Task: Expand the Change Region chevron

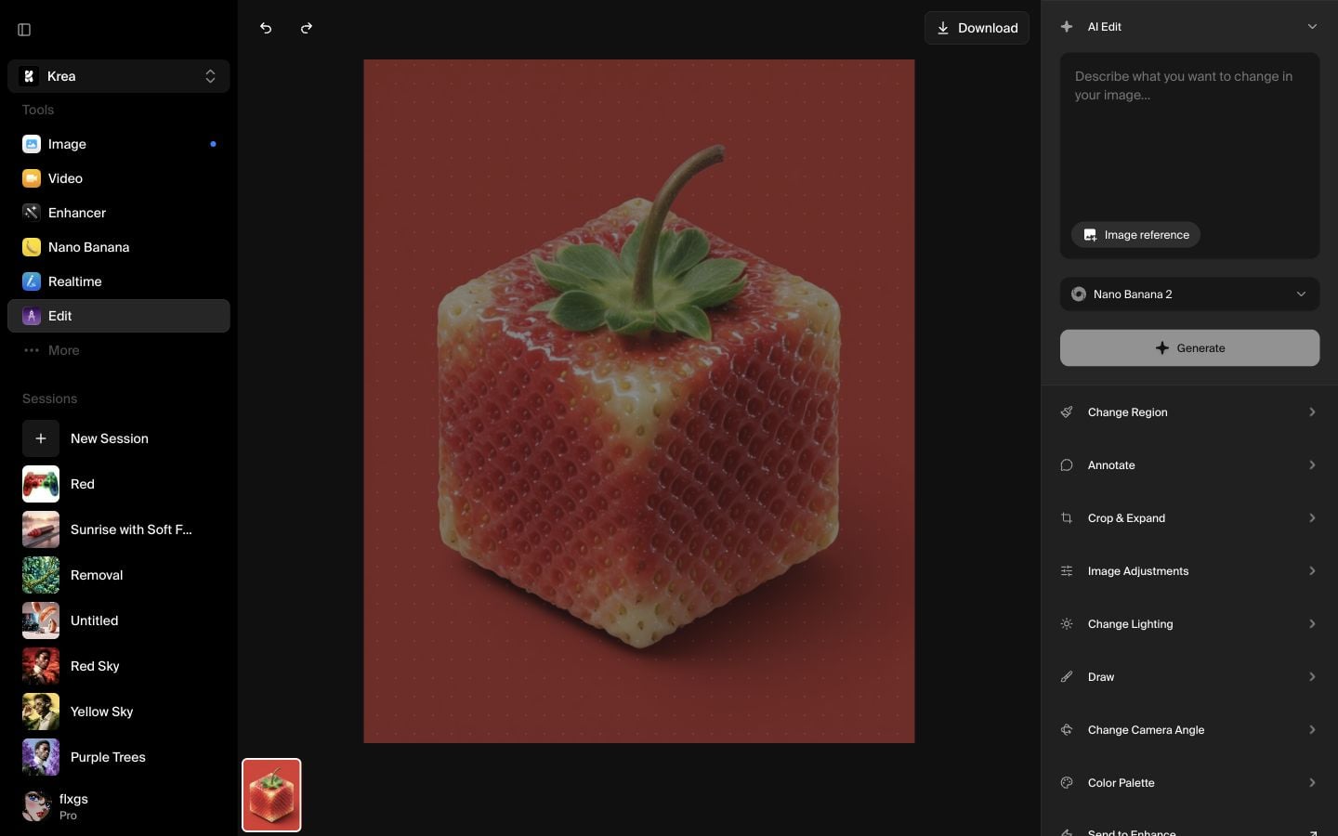Action: pos(1312,412)
